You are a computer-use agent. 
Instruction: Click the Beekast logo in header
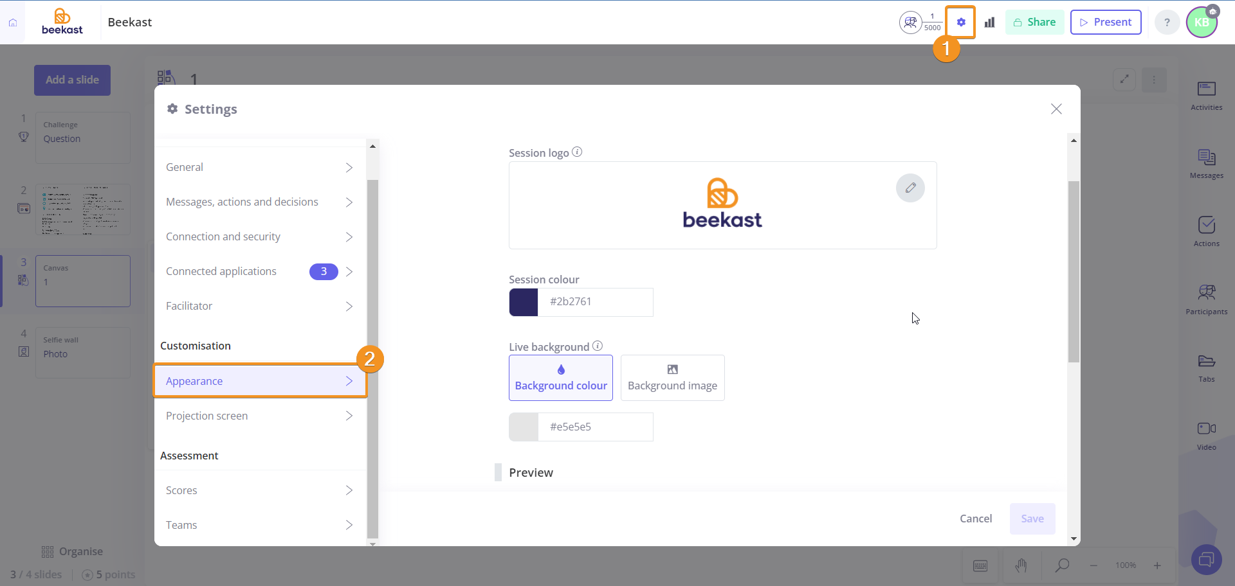[x=62, y=22]
